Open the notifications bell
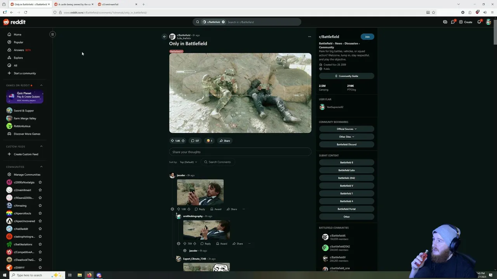Image resolution: width=497 pixels, height=279 pixels. (x=479, y=22)
